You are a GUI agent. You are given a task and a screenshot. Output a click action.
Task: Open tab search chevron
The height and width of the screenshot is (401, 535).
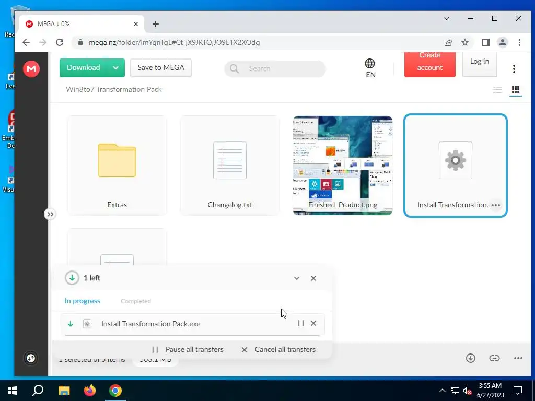pos(447,18)
